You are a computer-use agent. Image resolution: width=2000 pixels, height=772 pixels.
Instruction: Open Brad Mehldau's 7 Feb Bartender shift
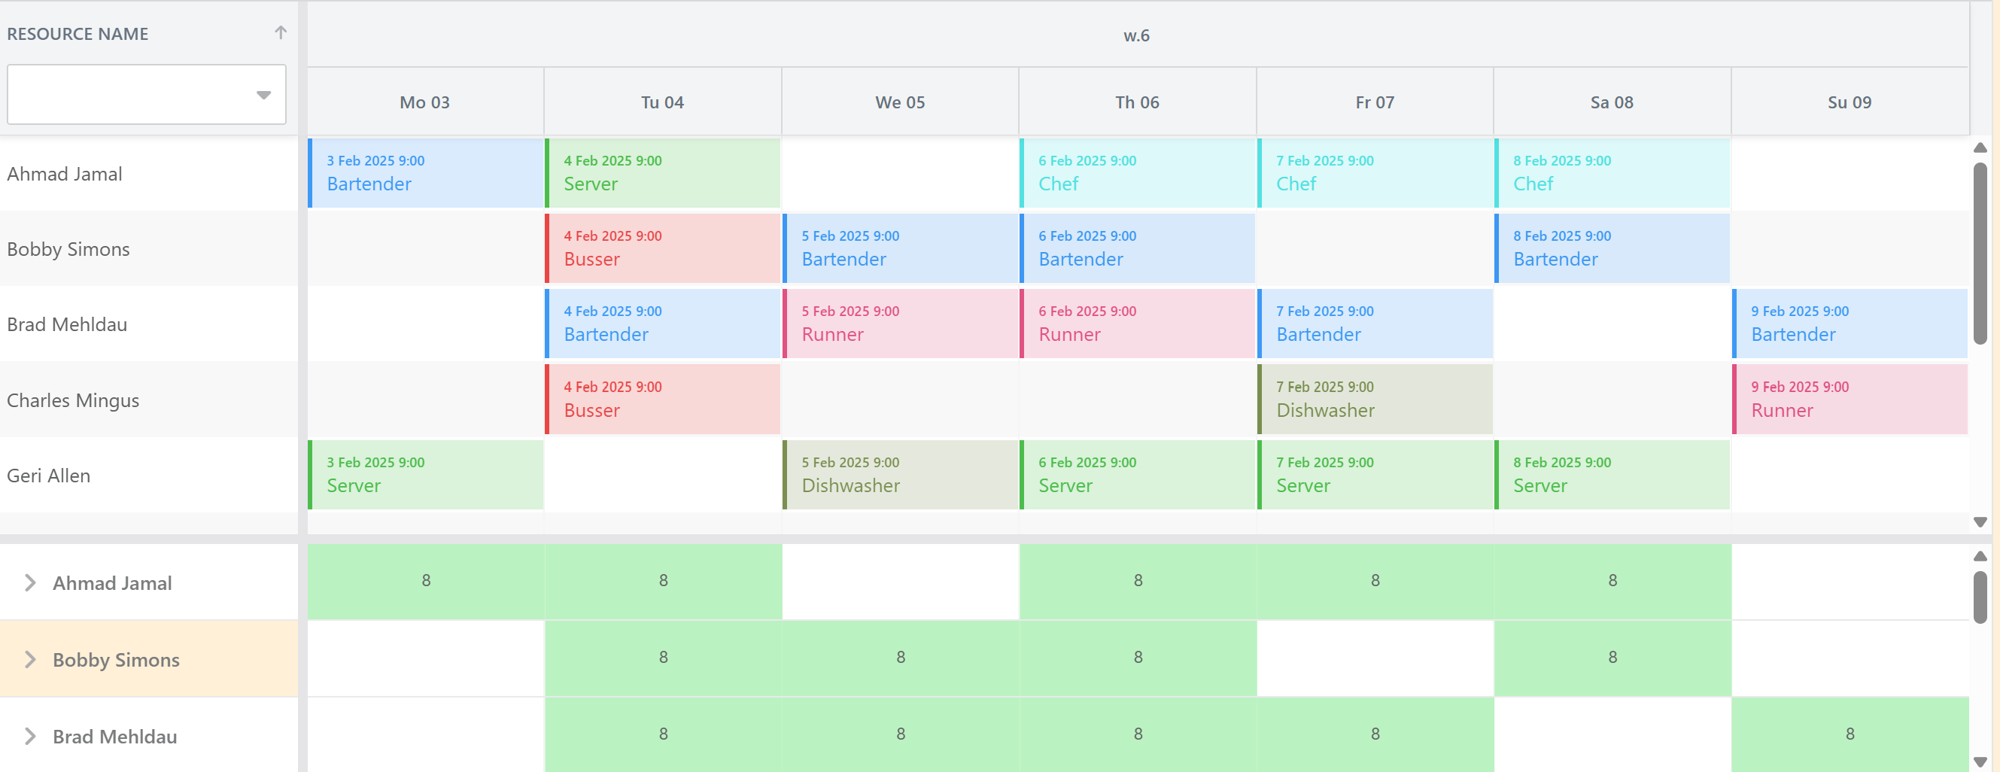click(x=1374, y=324)
